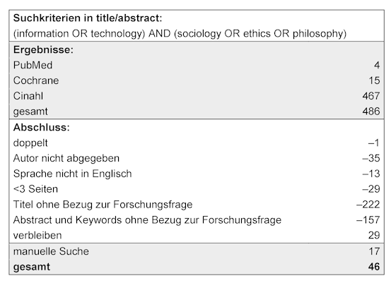The image size is (391, 283).
Task: Click the Cinahl value 467
Action: pos(371,96)
